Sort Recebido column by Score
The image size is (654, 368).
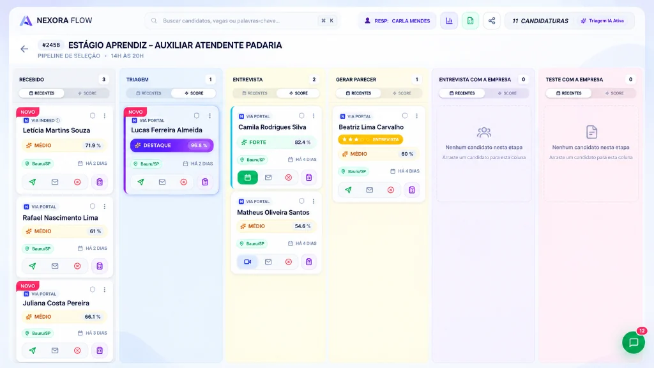point(87,93)
